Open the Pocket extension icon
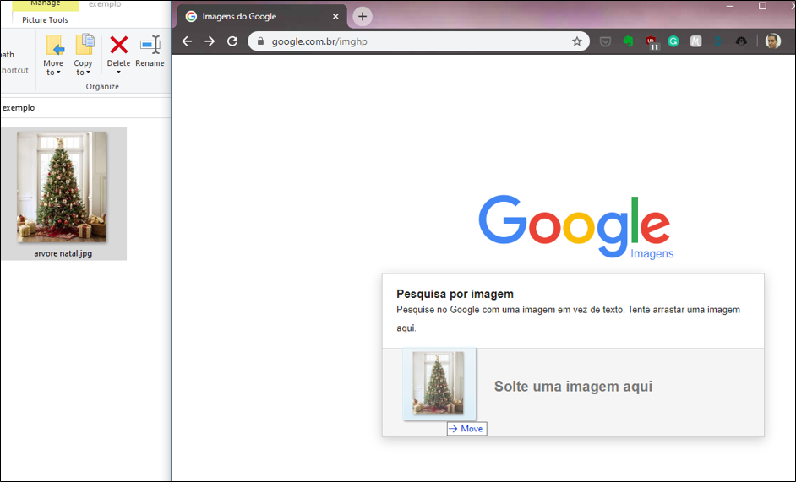The width and height of the screenshot is (796, 482). pos(606,41)
